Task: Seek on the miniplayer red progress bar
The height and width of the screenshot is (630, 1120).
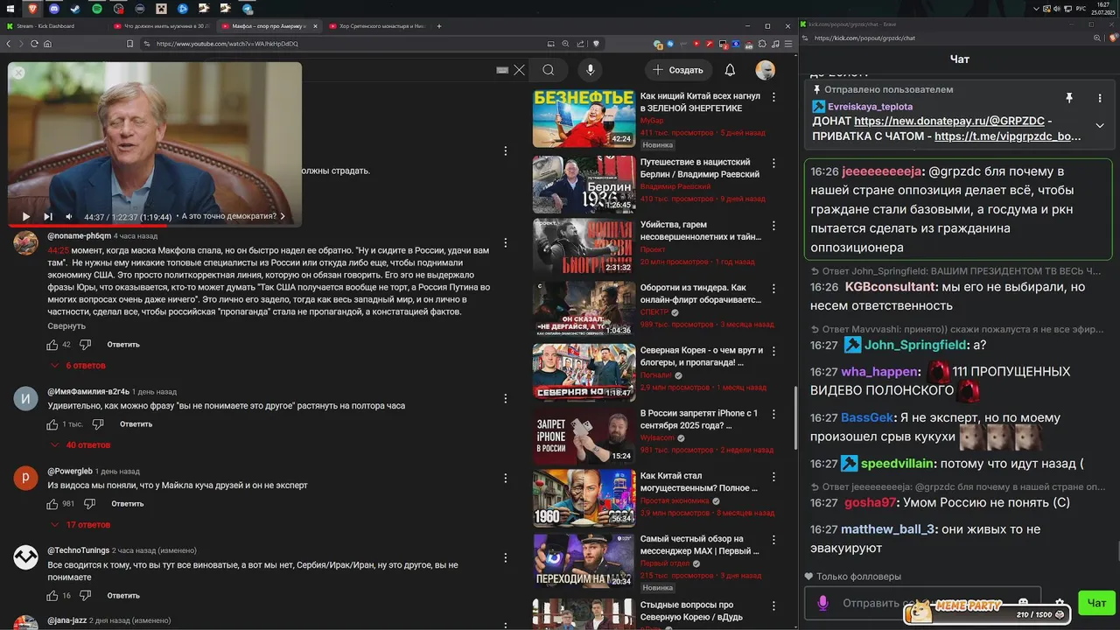Action: pos(155,225)
